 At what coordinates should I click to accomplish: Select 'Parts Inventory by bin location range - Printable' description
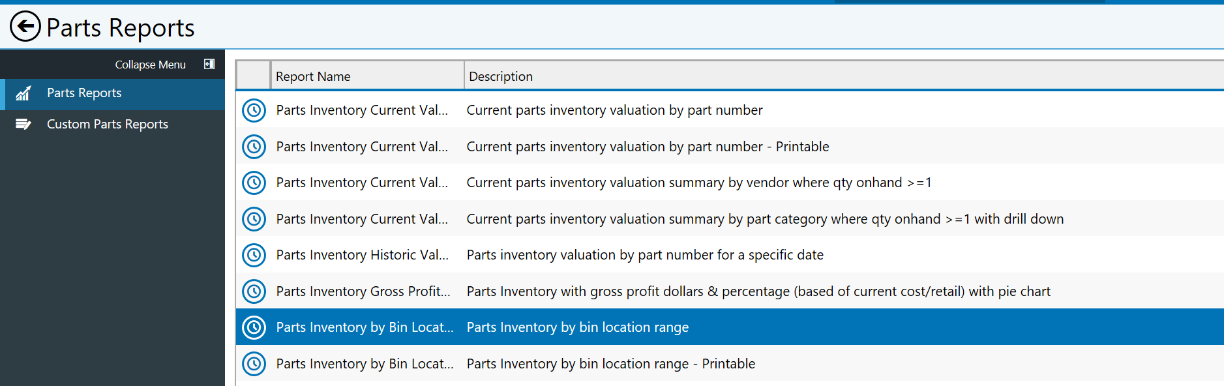click(611, 364)
